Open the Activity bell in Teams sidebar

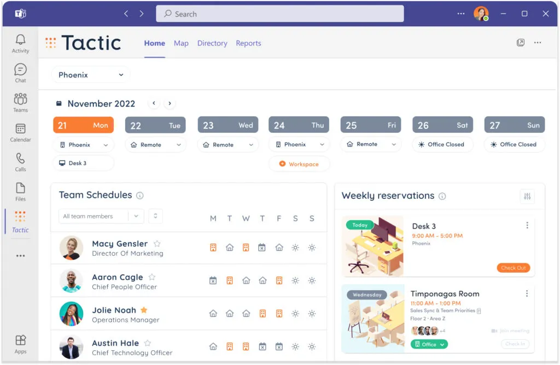click(20, 44)
